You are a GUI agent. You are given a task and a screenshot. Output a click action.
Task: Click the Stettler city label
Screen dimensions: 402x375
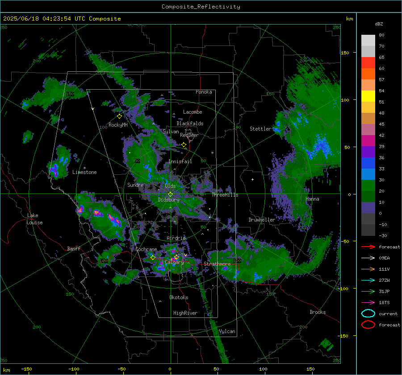click(260, 129)
